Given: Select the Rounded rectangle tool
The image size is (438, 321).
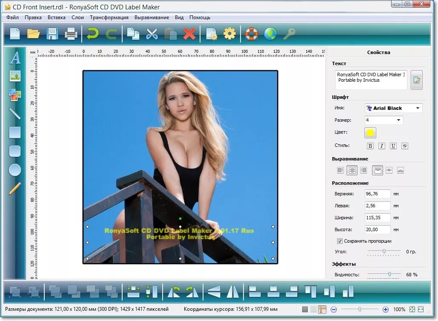Looking at the screenshot, I should click(x=15, y=151).
